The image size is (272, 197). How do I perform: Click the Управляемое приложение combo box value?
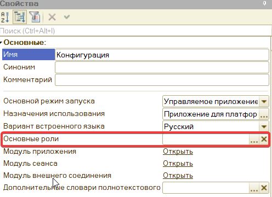pyautogui.click(x=211, y=101)
